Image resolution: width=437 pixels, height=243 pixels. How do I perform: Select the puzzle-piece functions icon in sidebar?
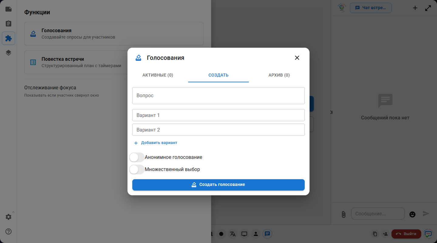click(8, 38)
